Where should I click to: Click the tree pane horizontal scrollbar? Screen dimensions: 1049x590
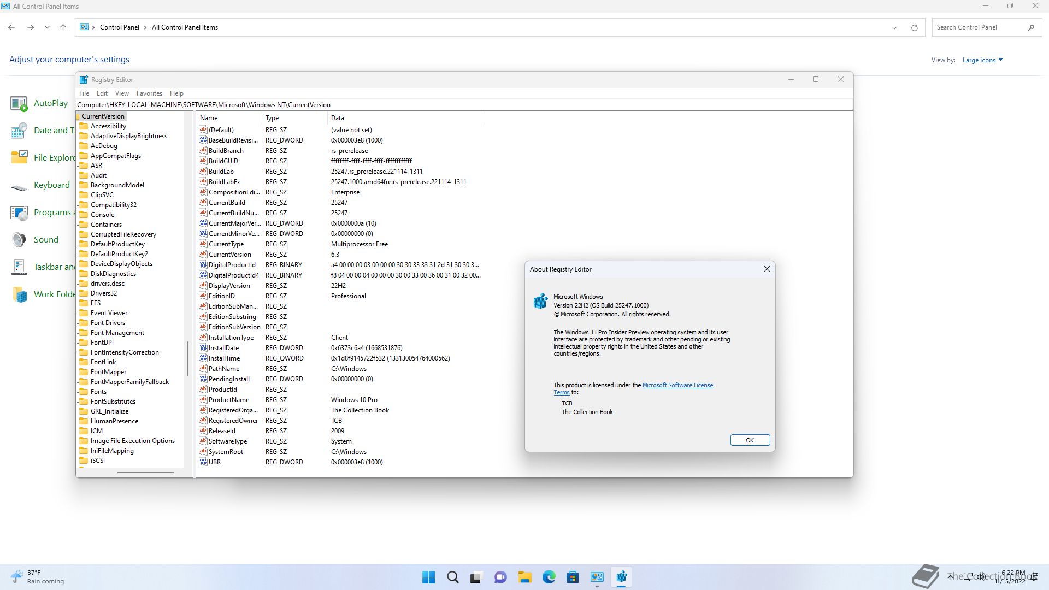[145, 473]
